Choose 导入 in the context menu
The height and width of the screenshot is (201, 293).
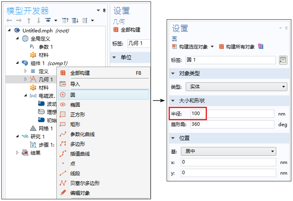click(103, 84)
